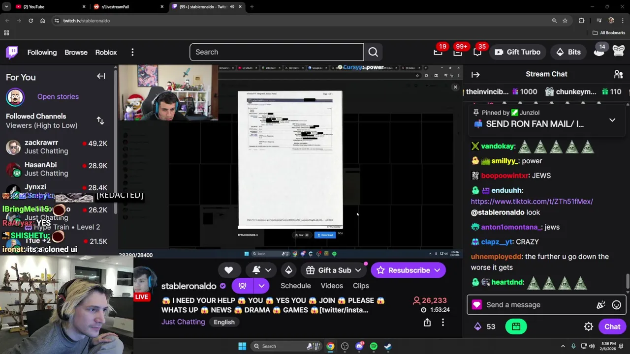Open the Just Chatting category link
Image resolution: width=630 pixels, height=354 pixels.
click(x=183, y=322)
